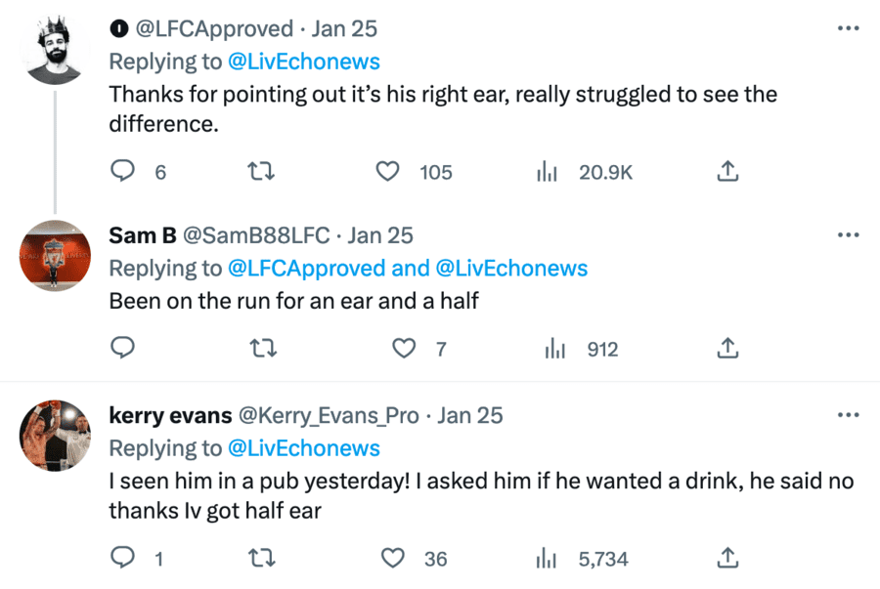Image resolution: width=880 pixels, height=589 pixels.
Task: Share kerry evans' tweet
Action: 726,558
